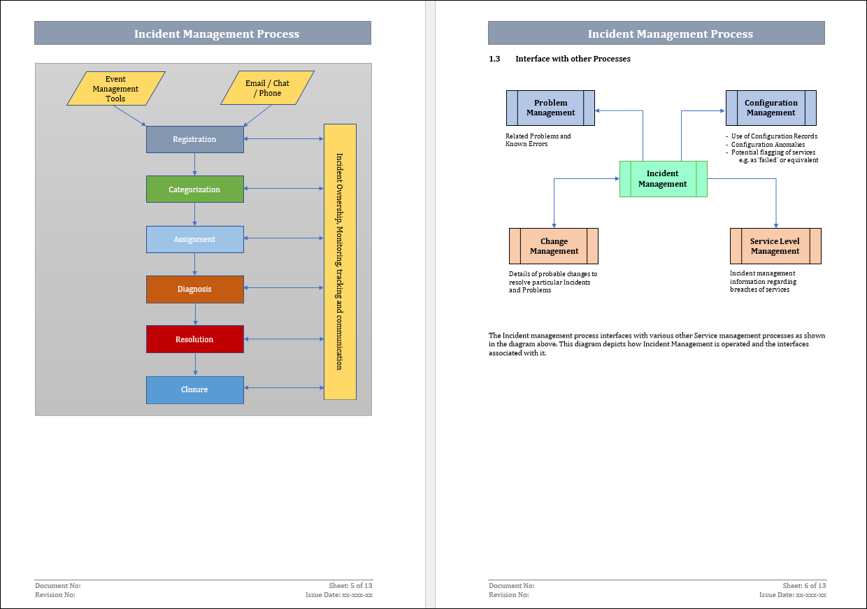Click the 'Sheet: 6 of 13' footer text

click(x=804, y=585)
